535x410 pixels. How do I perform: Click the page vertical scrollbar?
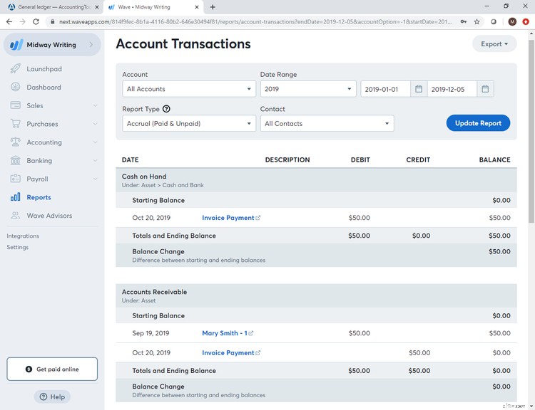[x=531, y=132]
